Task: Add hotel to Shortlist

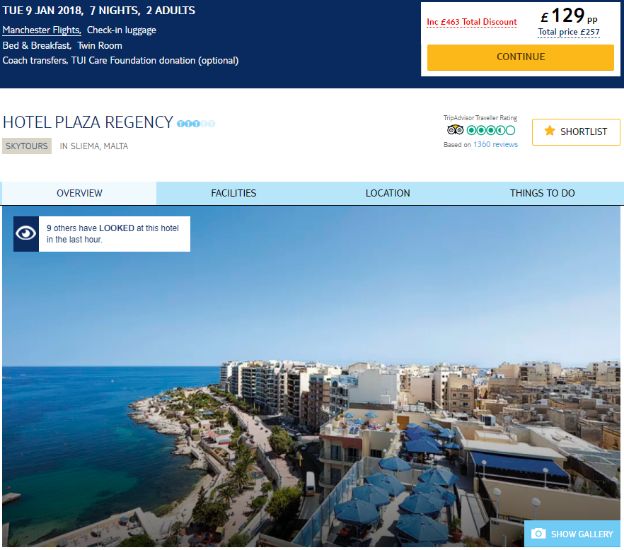Action: click(576, 131)
